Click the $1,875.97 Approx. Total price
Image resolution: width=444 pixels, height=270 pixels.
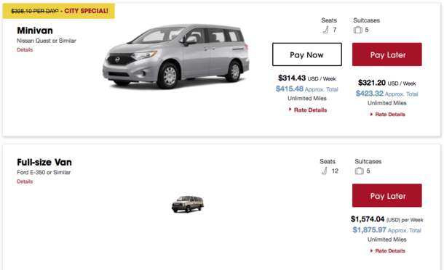[386, 230]
